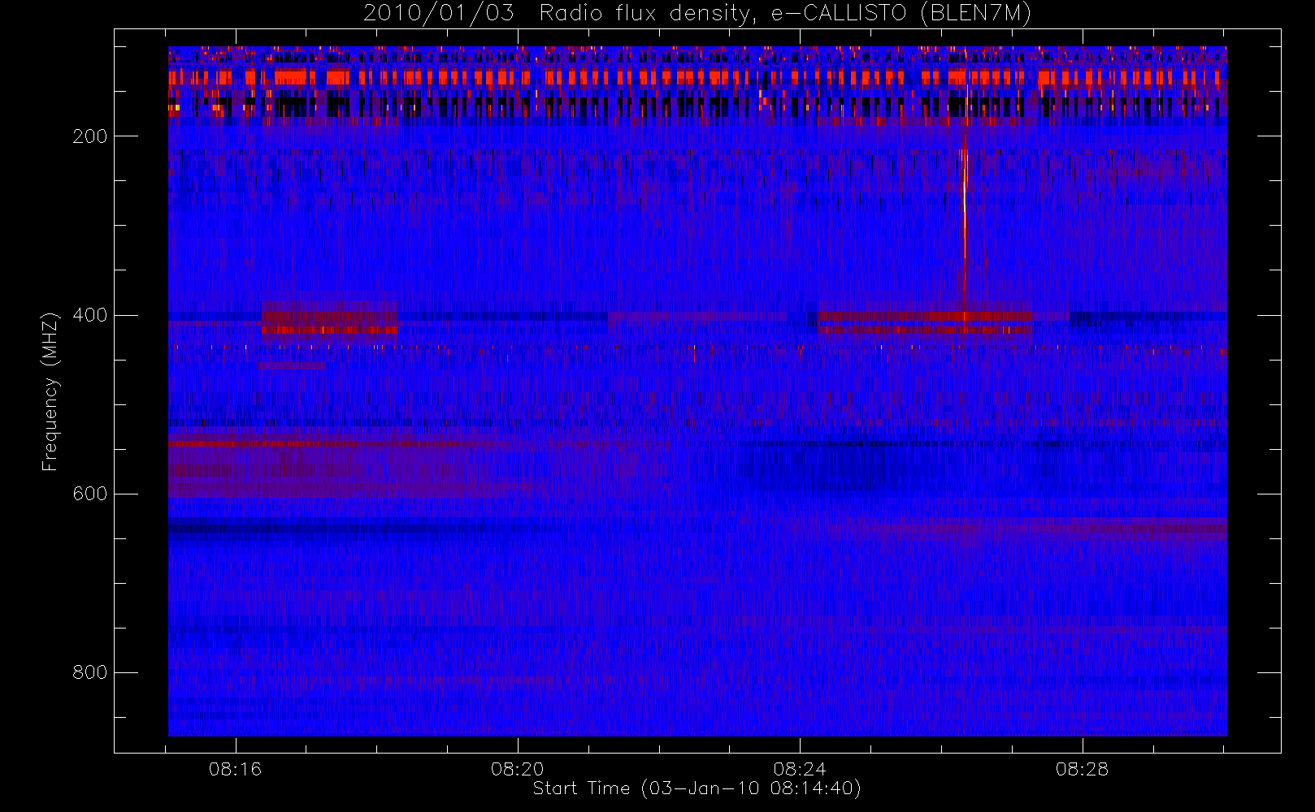Screen dimensions: 1315x812
Task: Click the 08:20 time tick label
Action: point(518,769)
